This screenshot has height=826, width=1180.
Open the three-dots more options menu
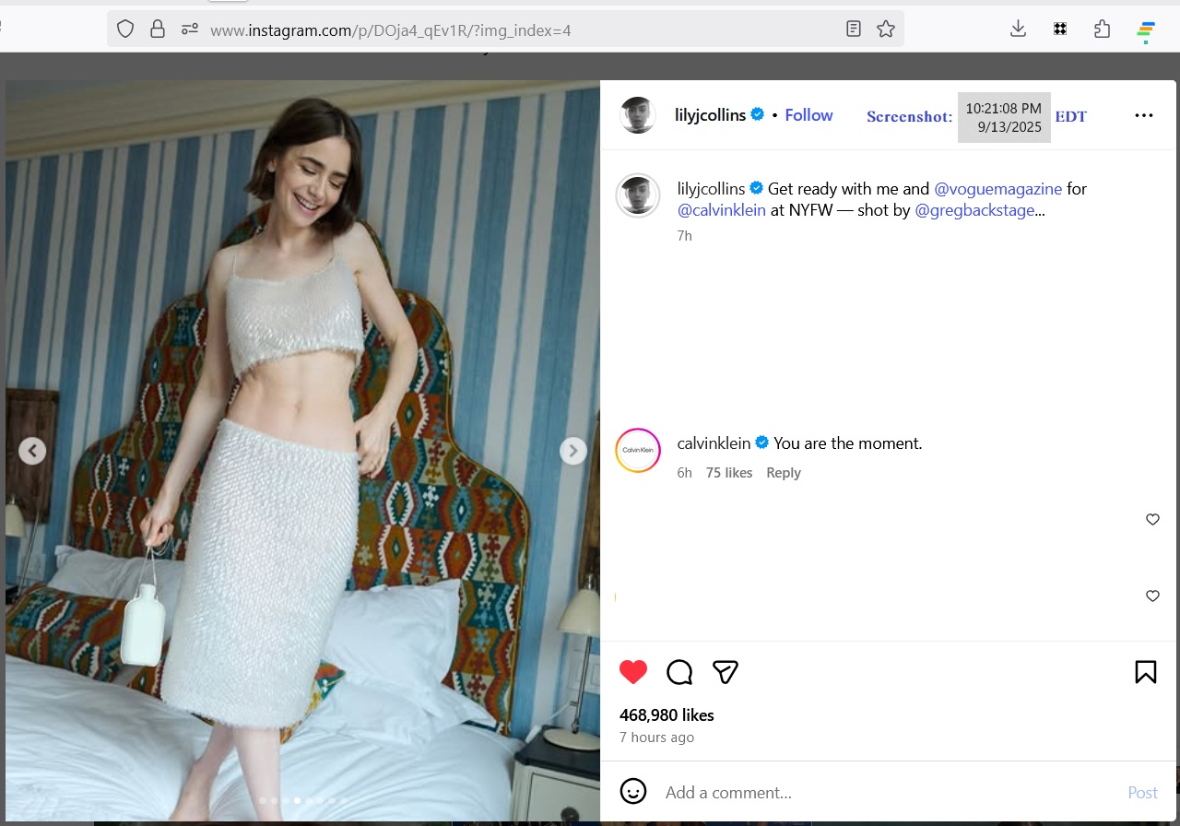pos(1143,115)
